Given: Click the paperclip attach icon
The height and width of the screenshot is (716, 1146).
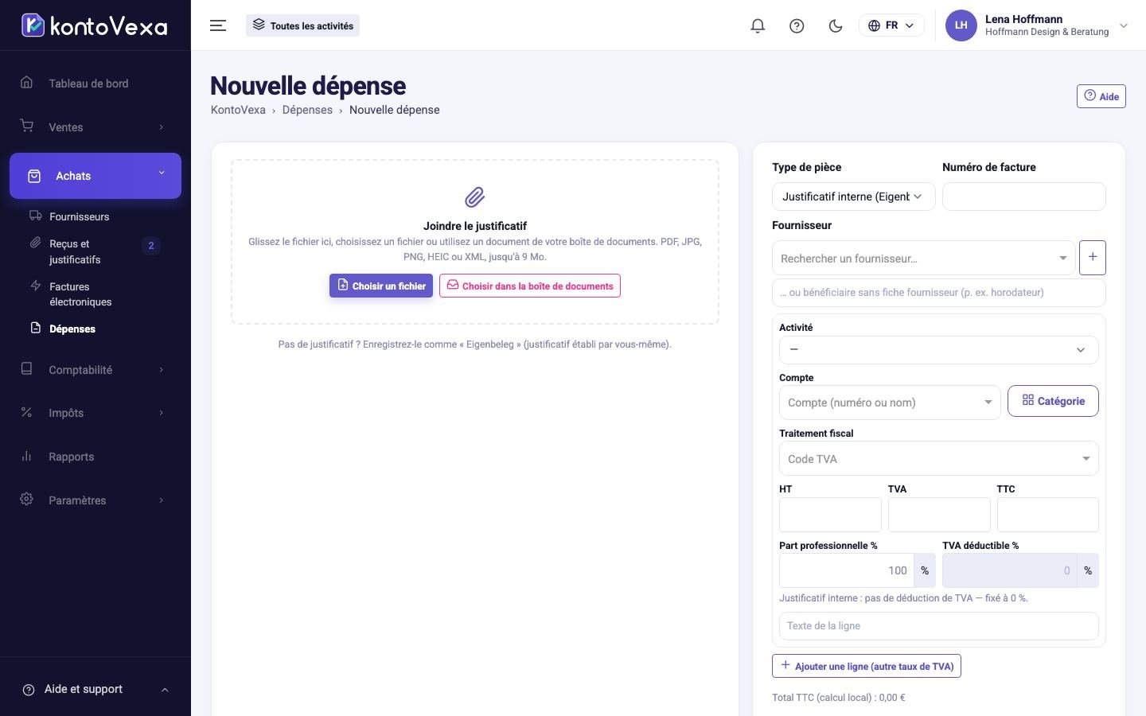Looking at the screenshot, I should click(x=475, y=197).
